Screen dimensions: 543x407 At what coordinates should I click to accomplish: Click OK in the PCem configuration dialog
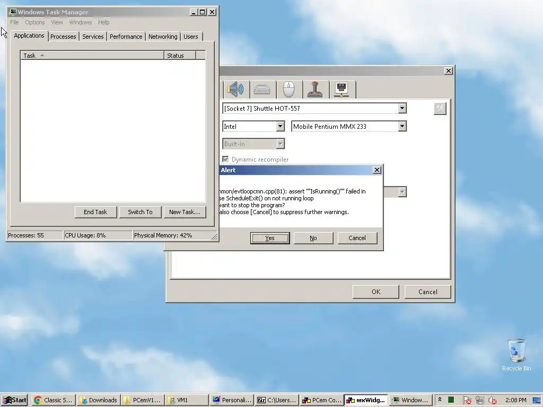pos(376,292)
